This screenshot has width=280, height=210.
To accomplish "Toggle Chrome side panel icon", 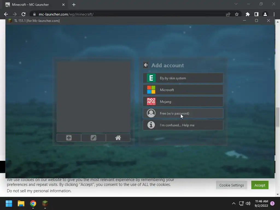I will (x=256, y=14).
